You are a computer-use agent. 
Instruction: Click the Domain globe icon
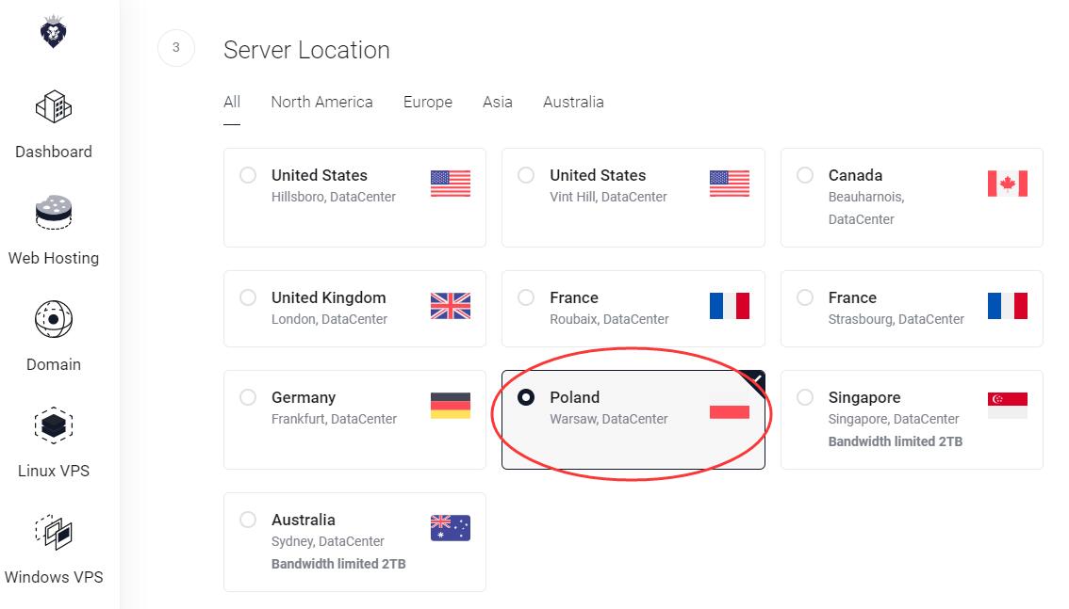pos(53,319)
